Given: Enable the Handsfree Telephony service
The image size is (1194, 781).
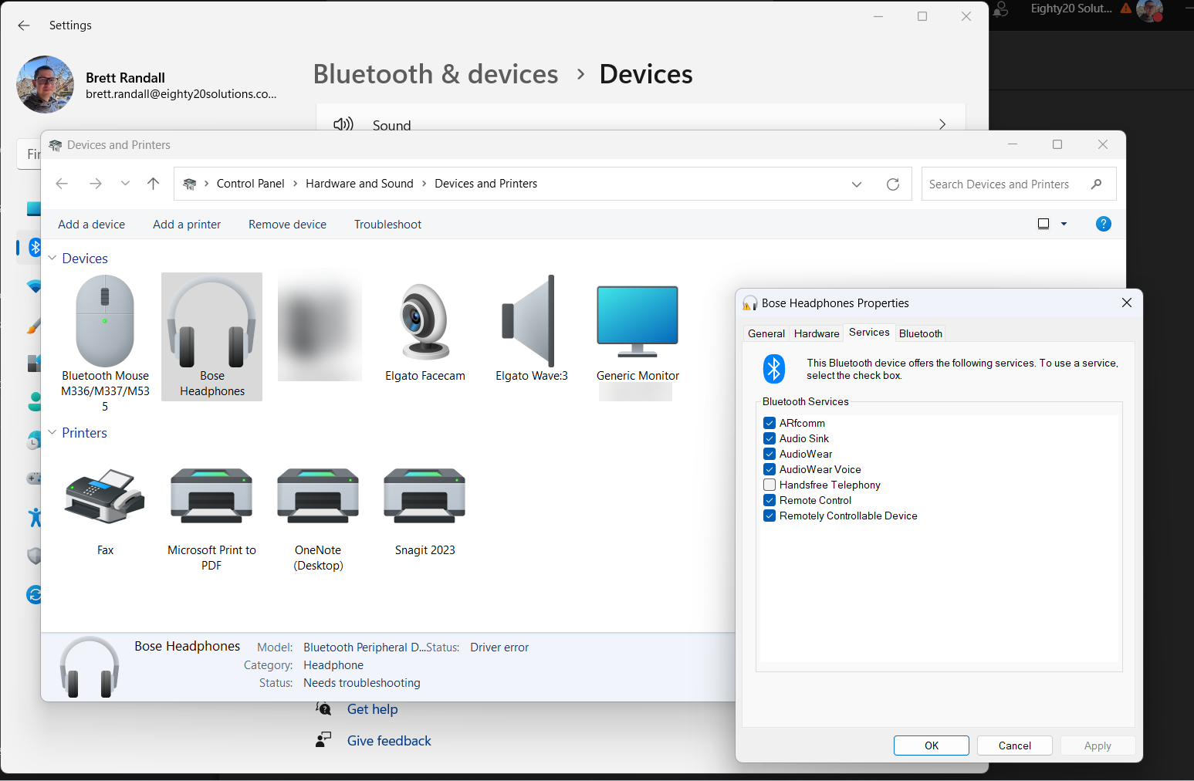Looking at the screenshot, I should [770, 485].
